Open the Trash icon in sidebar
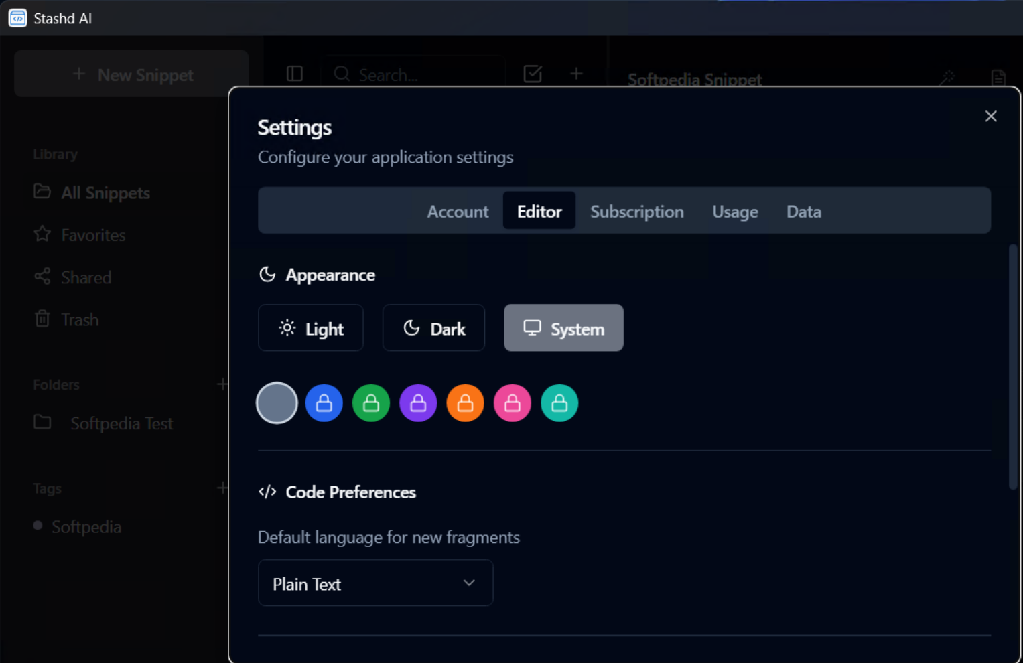 [42, 319]
